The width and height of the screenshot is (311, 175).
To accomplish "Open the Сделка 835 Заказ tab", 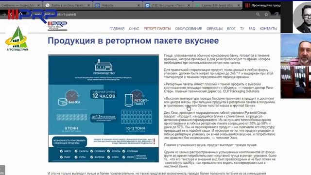I will (218, 5).
